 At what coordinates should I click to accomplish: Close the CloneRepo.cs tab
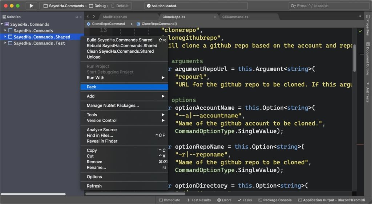(215, 17)
